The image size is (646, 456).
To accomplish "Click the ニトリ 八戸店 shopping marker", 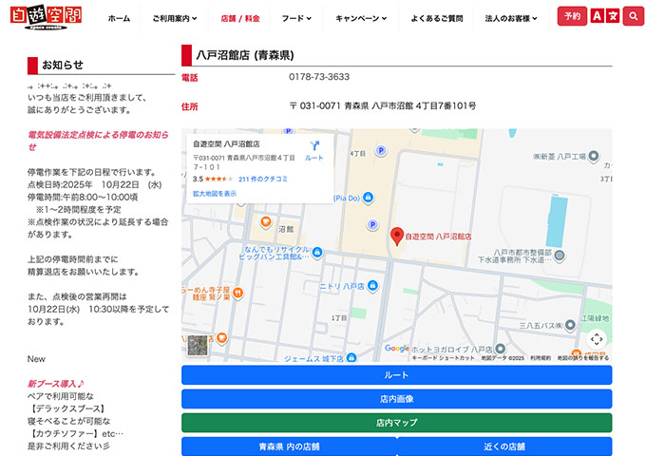I will (372, 285).
